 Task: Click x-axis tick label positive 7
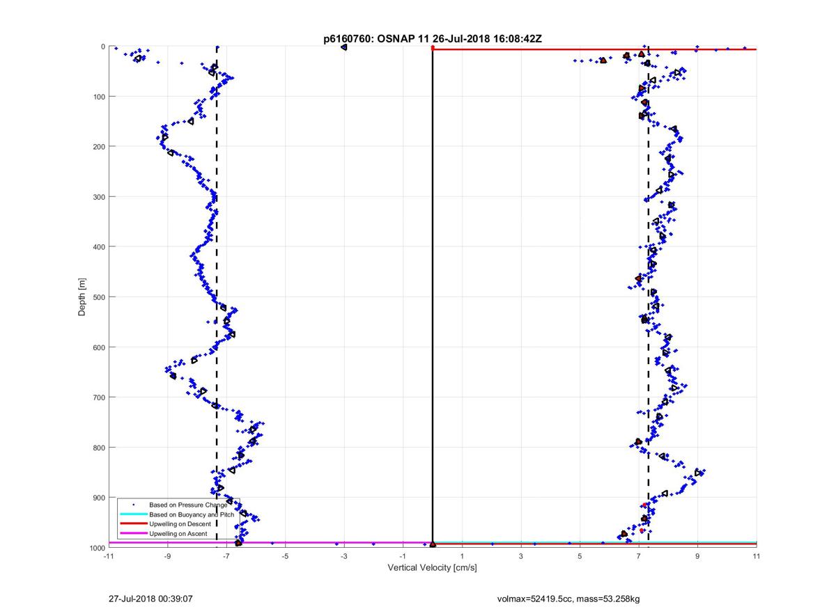pyautogui.click(x=639, y=556)
